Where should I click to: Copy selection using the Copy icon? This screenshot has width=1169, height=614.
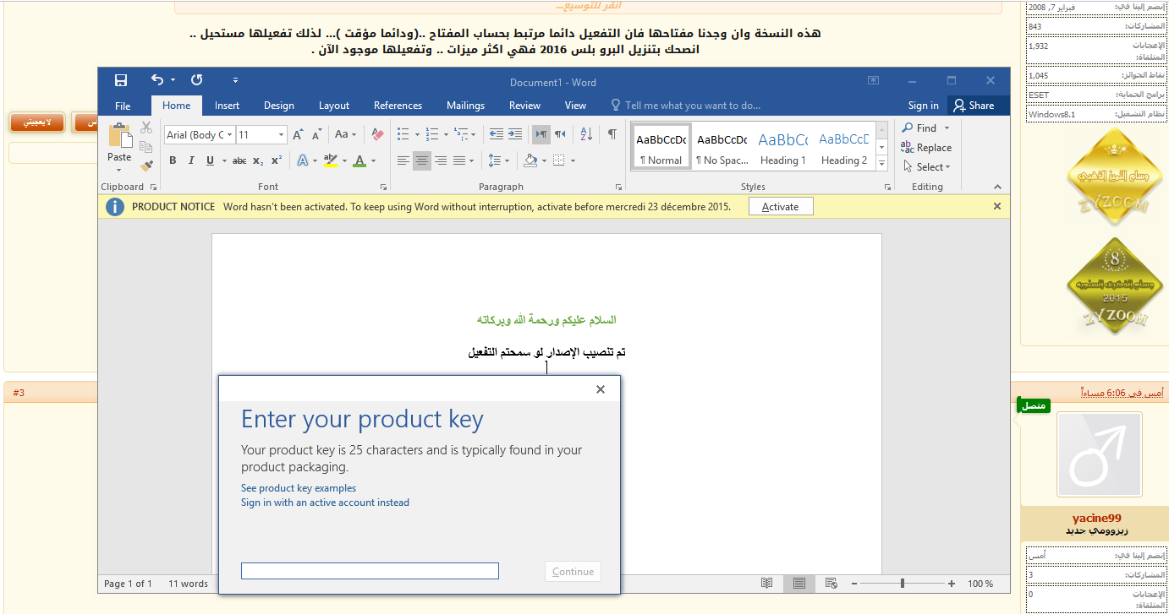146,147
